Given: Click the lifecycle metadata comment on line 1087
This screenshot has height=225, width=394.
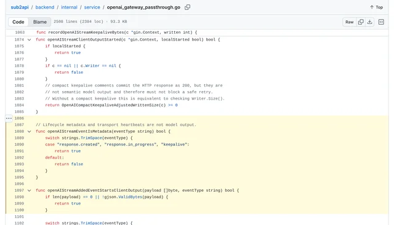Looking at the screenshot, I should pos(116,125).
